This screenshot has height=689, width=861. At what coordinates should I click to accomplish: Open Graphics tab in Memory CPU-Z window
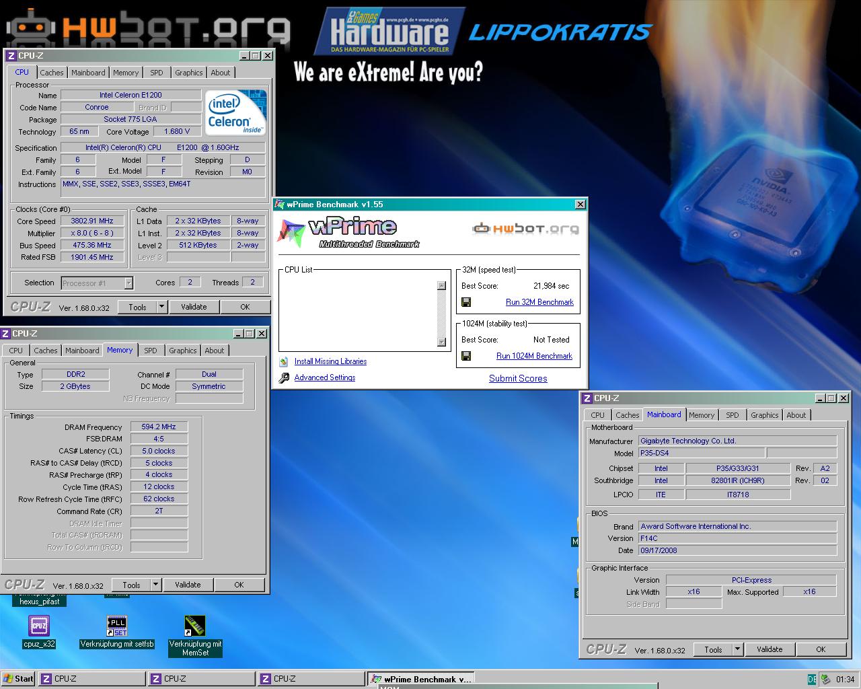click(183, 351)
